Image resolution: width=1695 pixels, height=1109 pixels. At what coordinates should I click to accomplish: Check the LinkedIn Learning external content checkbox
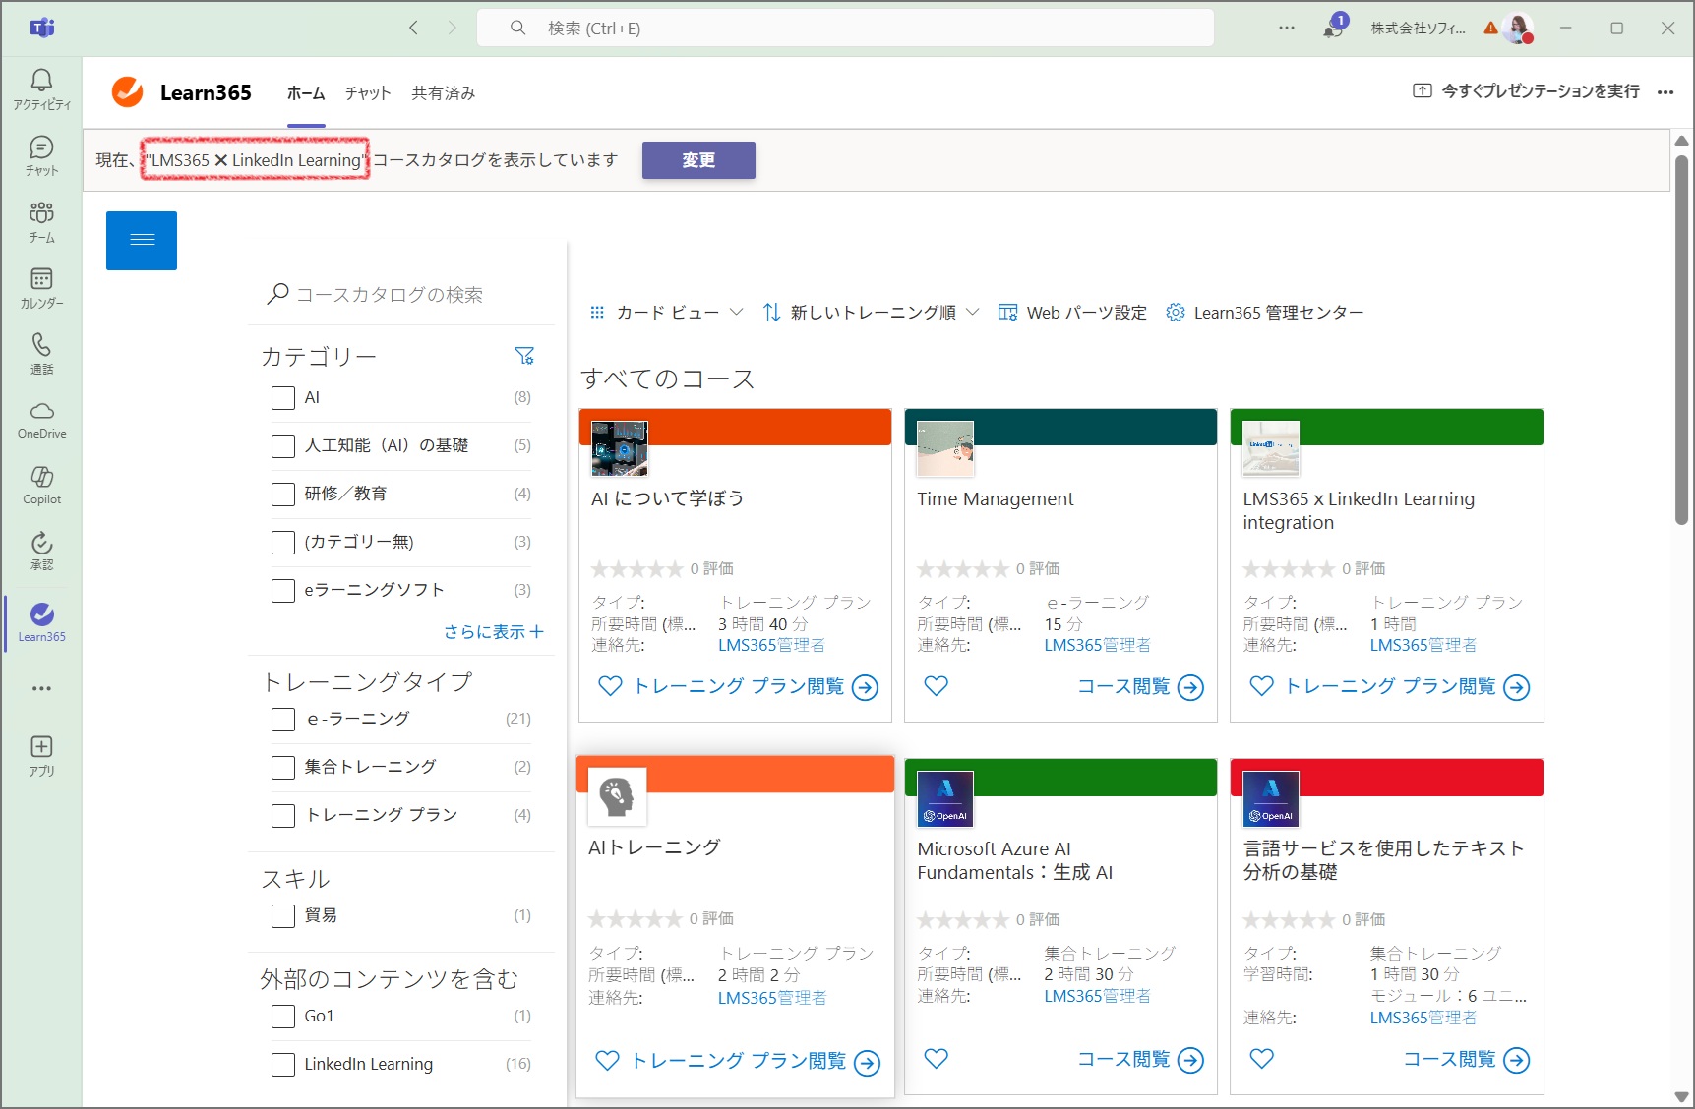(x=283, y=1065)
